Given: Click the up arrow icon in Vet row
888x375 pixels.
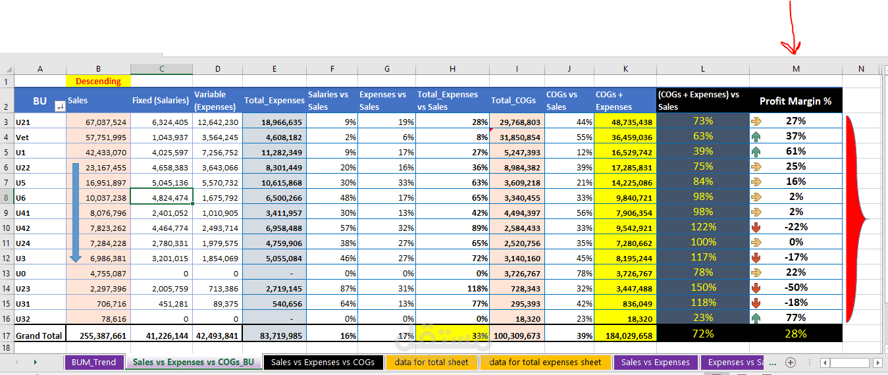Looking at the screenshot, I should pos(756,136).
